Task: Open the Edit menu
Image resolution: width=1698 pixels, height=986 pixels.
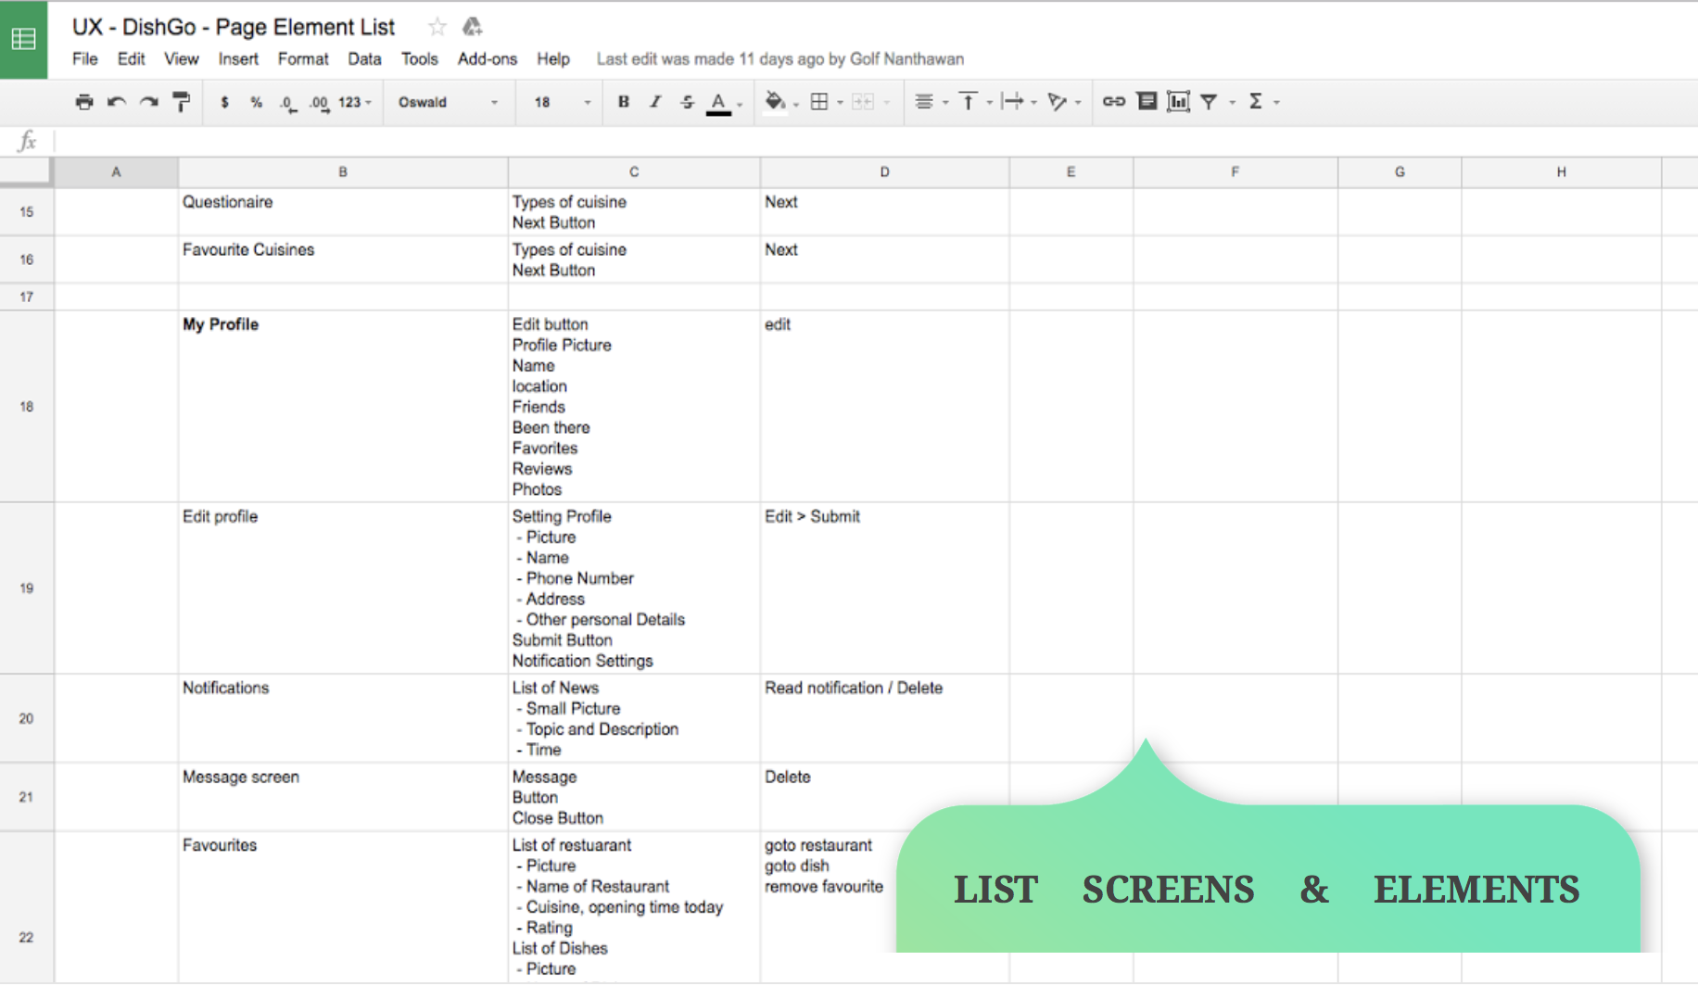Action: click(131, 59)
